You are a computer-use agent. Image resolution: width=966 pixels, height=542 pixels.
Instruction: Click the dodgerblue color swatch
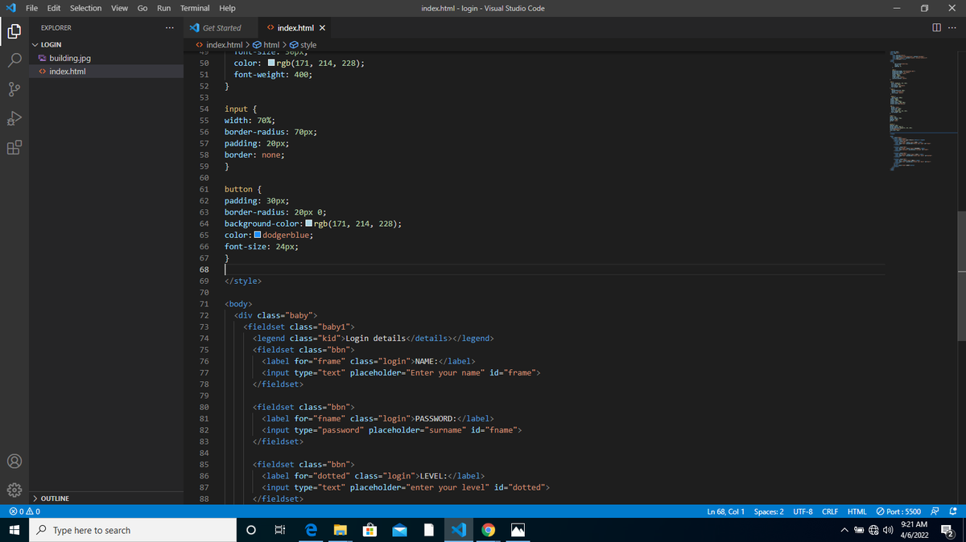point(258,235)
